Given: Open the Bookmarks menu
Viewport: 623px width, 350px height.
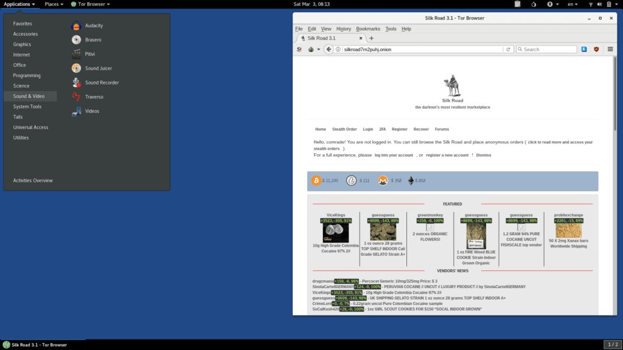Looking at the screenshot, I should click(x=368, y=29).
